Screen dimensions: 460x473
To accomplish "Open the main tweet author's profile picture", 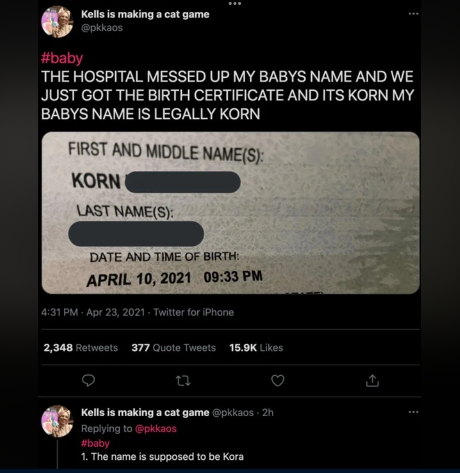I will (57, 21).
